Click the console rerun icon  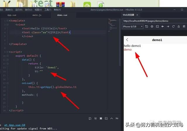coord(96,118)
